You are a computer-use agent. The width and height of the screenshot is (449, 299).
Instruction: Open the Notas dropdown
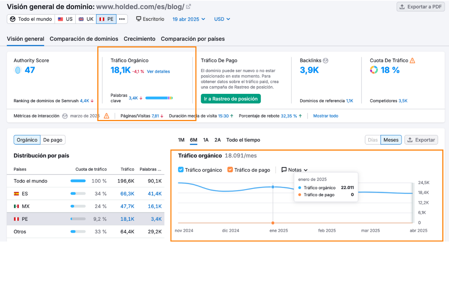(x=294, y=170)
